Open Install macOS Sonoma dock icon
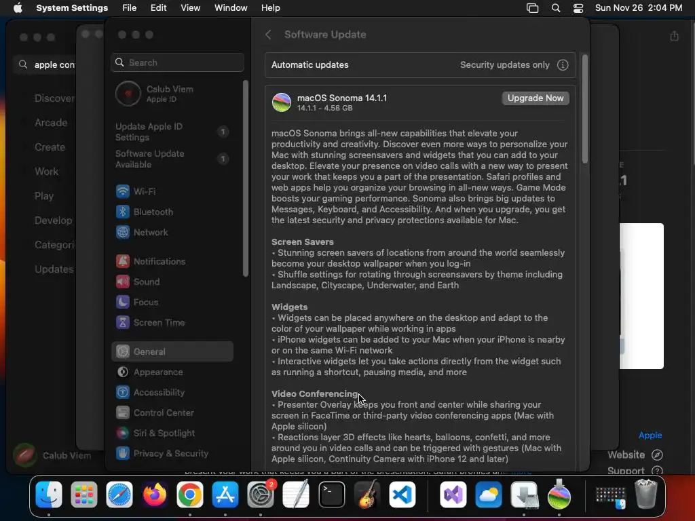The height and width of the screenshot is (521, 695). click(x=559, y=495)
